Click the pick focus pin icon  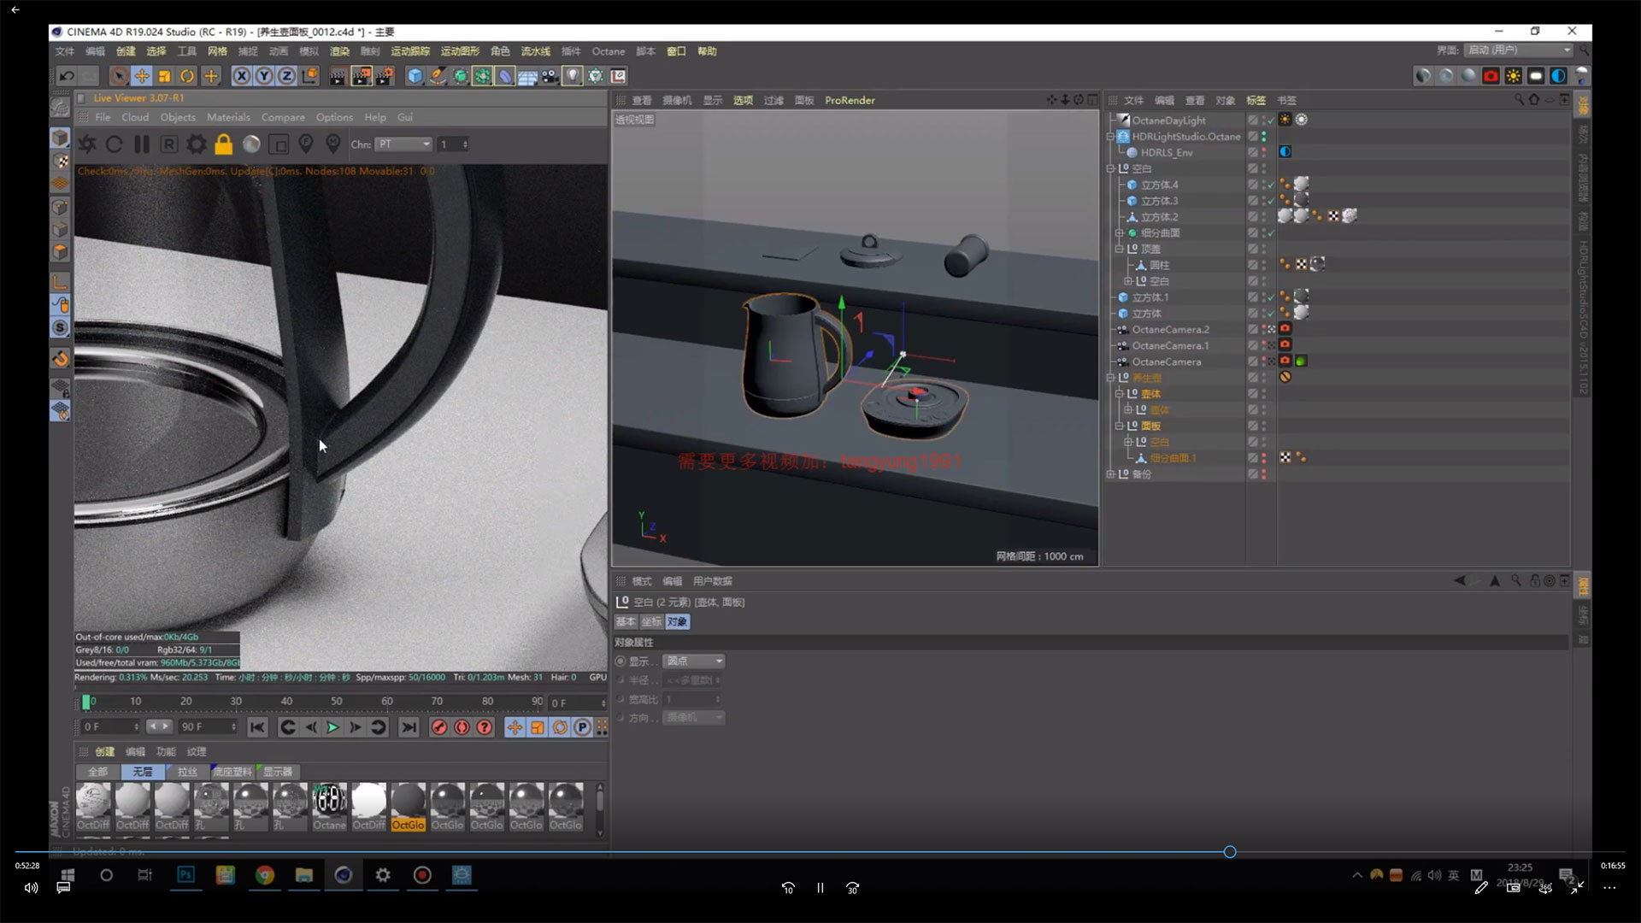point(306,144)
